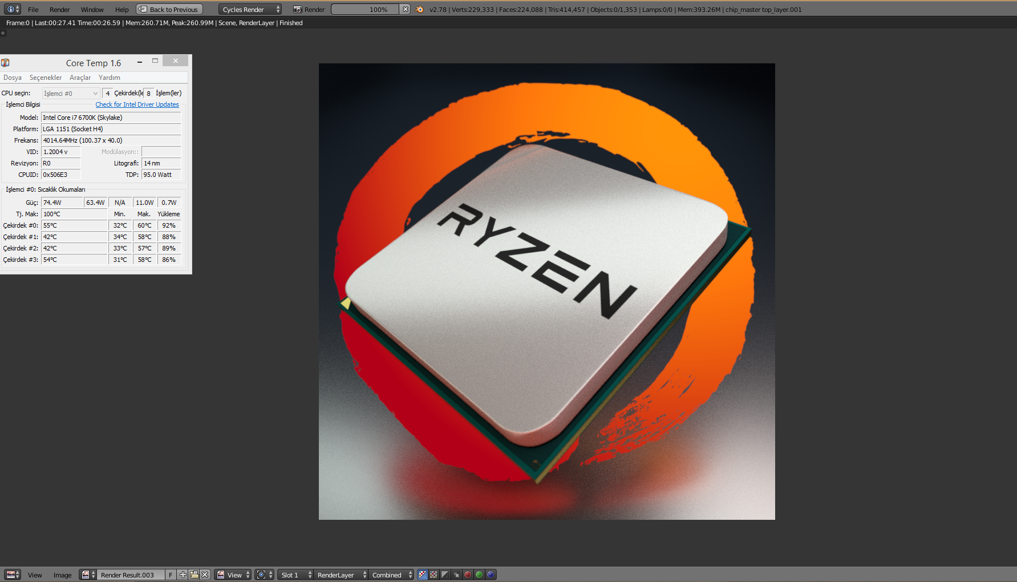The height and width of the screenshot is (582, 1017).
Task: Click Back to Previous button
Action: (x=169, y=9)
